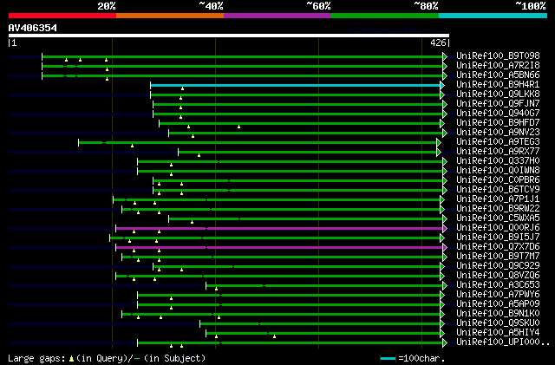Click the UniRef100_A9TEG3 label
This screenshot has width=555, height=365.
click(x=498, y=142)
